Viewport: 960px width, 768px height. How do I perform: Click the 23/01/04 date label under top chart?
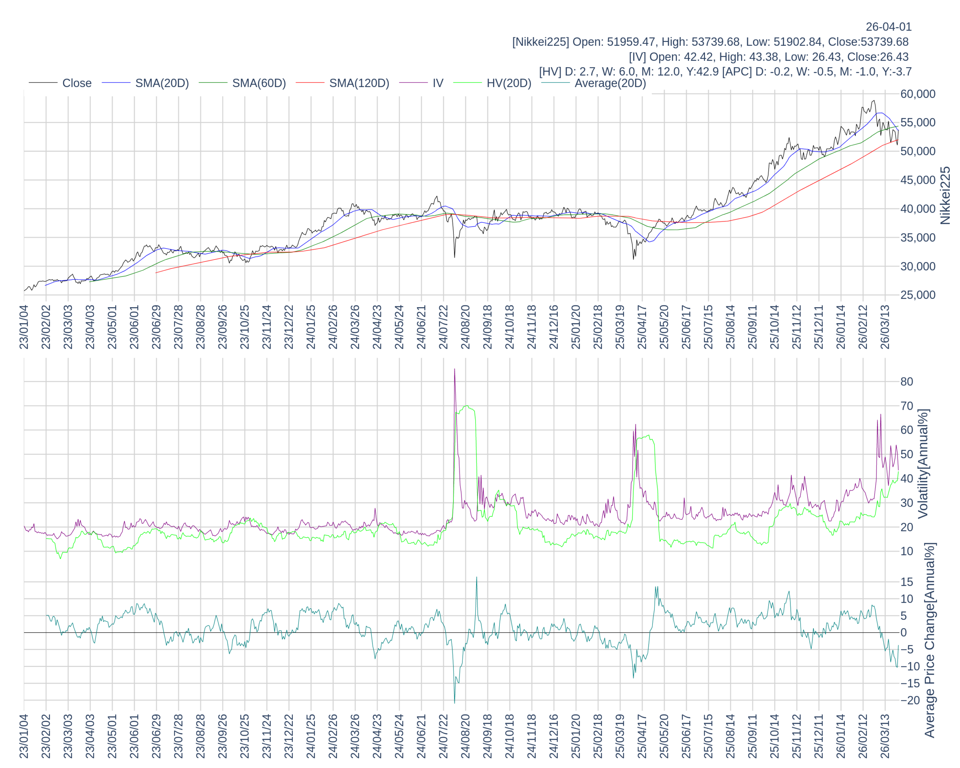click(24, 327)
